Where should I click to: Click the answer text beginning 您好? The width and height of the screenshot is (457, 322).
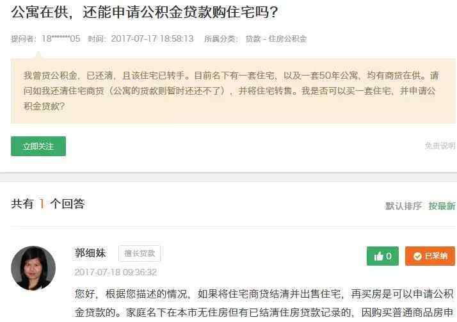click(264, 303)
